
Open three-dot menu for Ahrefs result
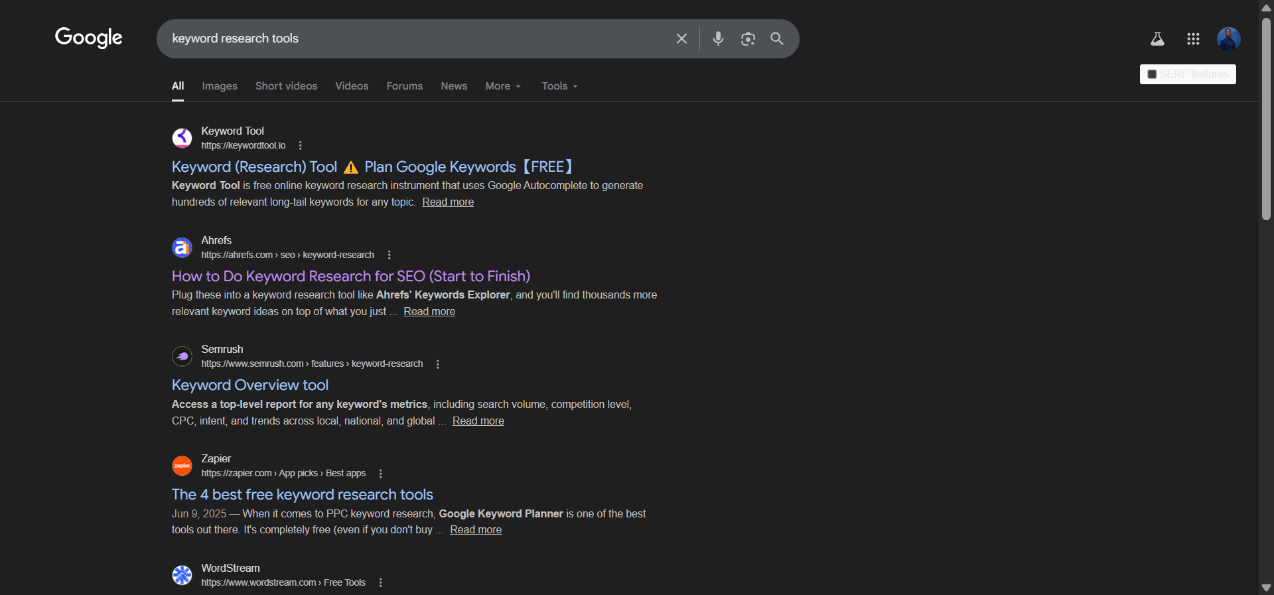(389, 255)
